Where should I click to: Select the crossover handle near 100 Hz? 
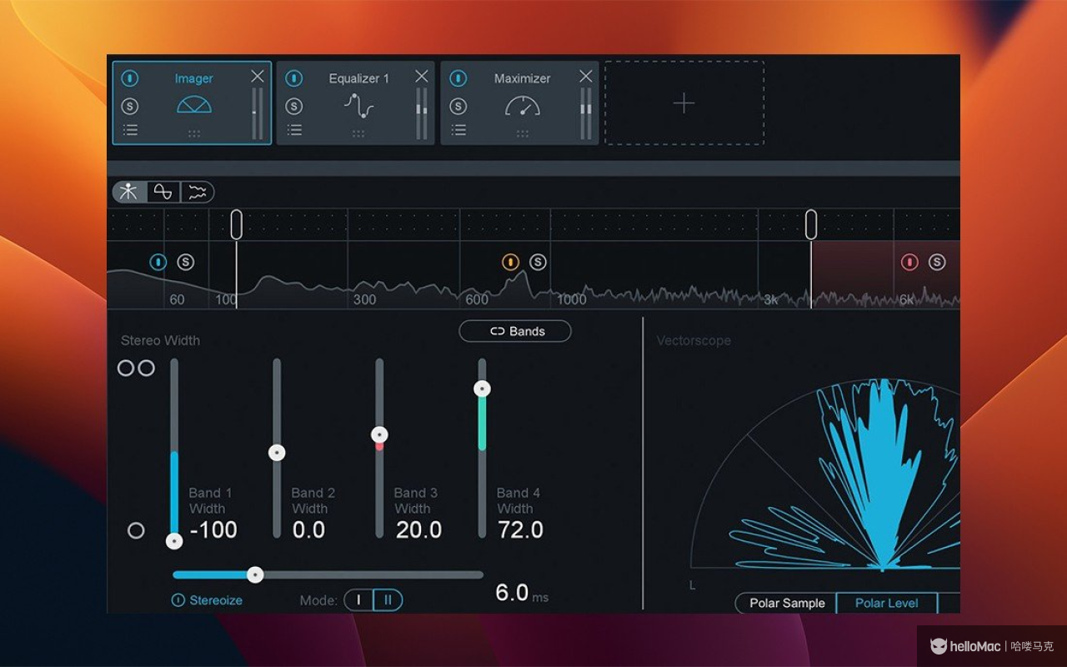point(237,224)
